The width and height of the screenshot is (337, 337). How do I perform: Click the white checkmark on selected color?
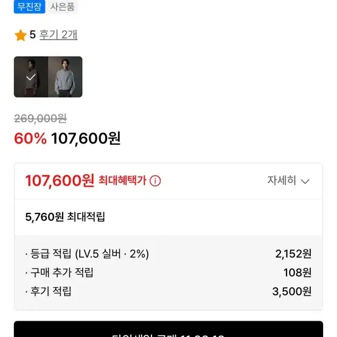point(31,77)
